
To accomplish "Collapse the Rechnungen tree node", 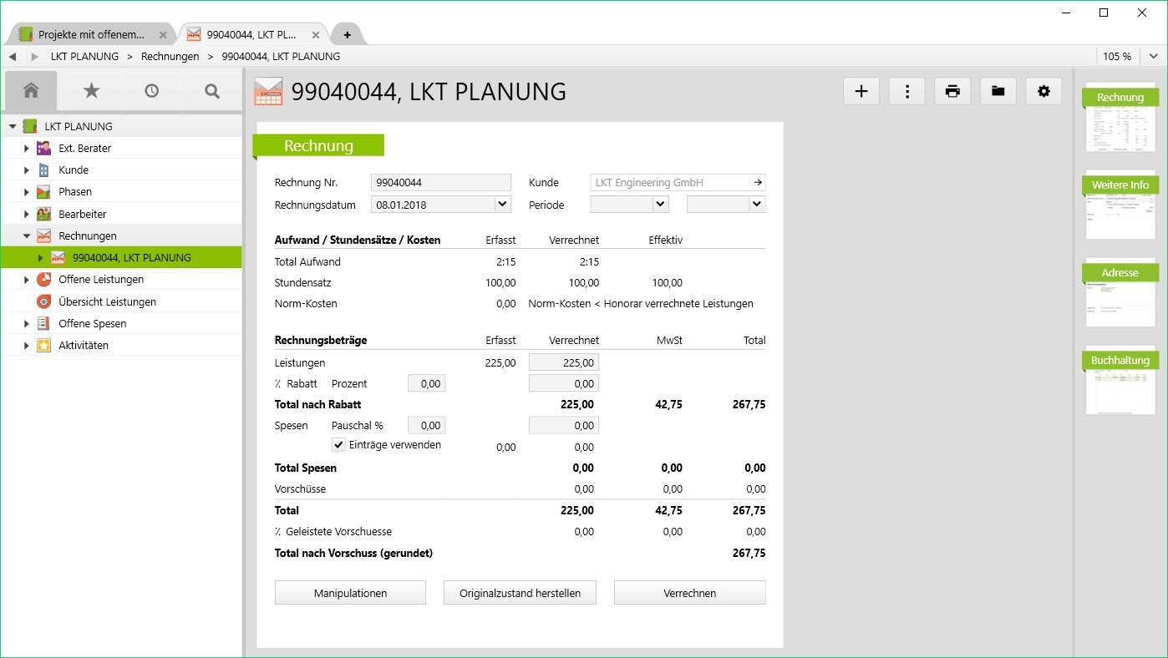I will (x=27, y=236).
